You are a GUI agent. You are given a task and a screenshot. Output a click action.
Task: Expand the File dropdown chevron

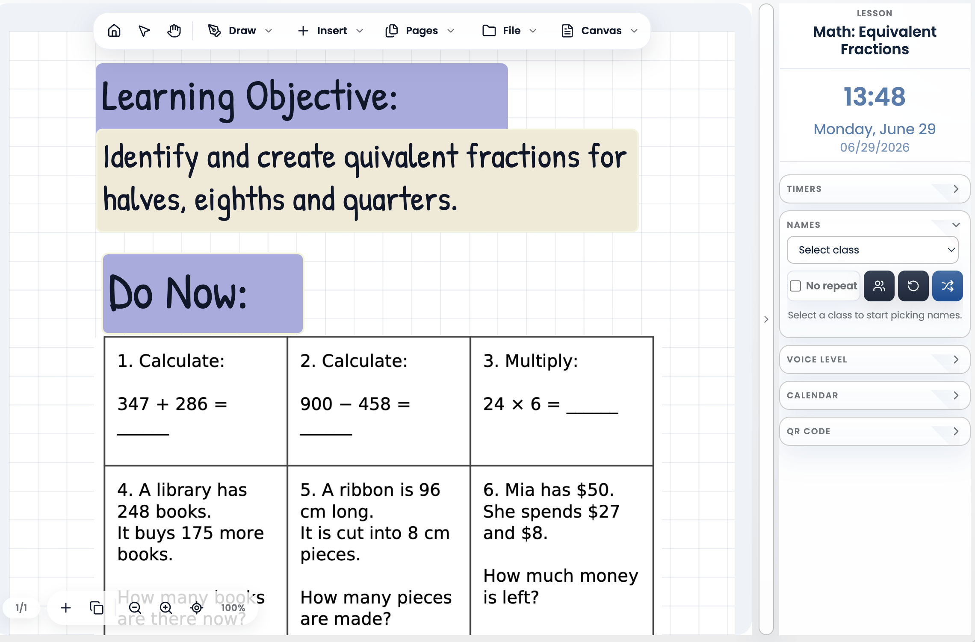[533, 31]
